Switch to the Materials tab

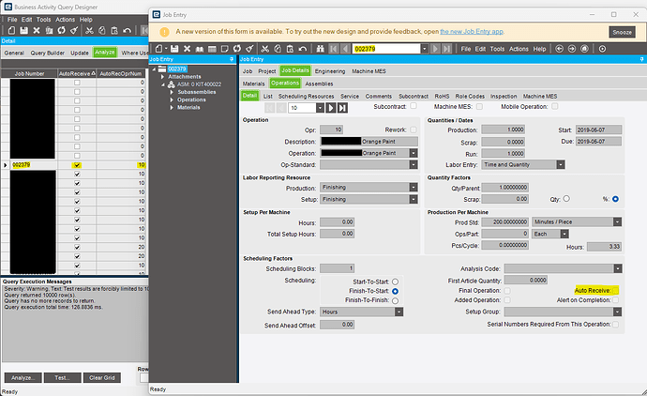pyautogui.click(x=253, y=84)
